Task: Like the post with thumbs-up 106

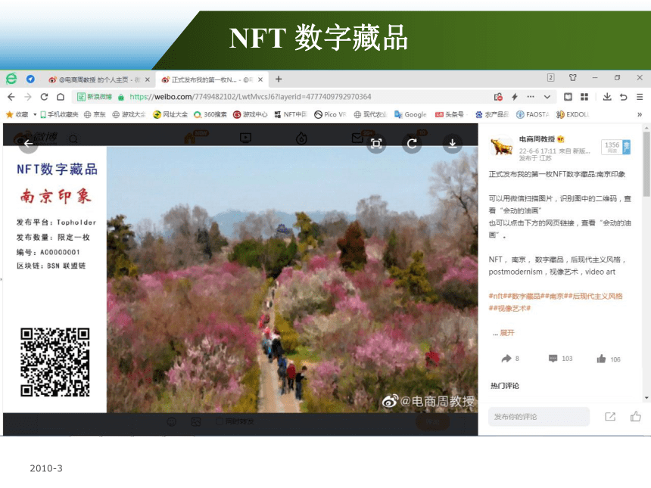Action: [609, 359]
